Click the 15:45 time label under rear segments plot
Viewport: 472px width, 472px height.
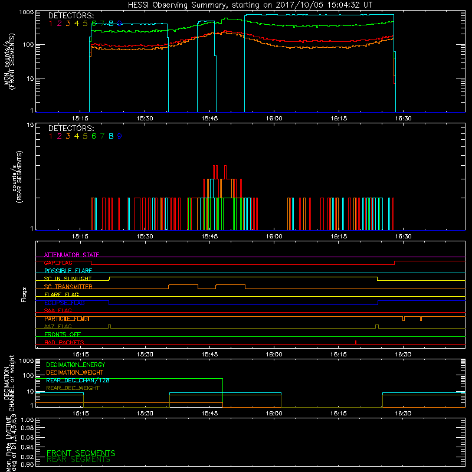tap(209, 237)
